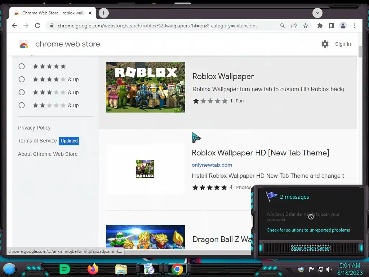Click the small Roblox Wallpaper HD icon

pos(145,169)
